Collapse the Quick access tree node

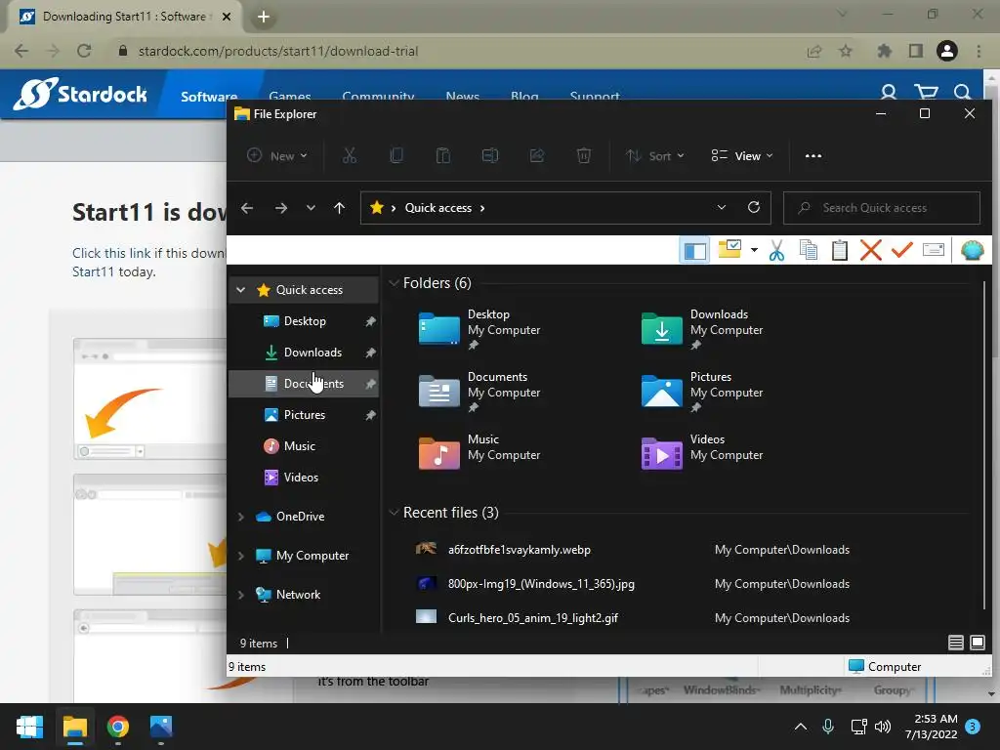pyautogui.click(x=240, y=289)
